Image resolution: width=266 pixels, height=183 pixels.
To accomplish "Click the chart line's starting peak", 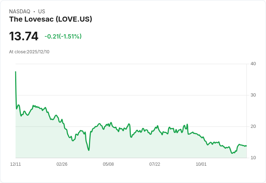I will tap(16, 72).
